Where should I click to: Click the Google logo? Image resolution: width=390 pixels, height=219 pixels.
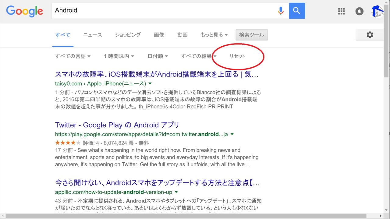(x=24, y=11)
